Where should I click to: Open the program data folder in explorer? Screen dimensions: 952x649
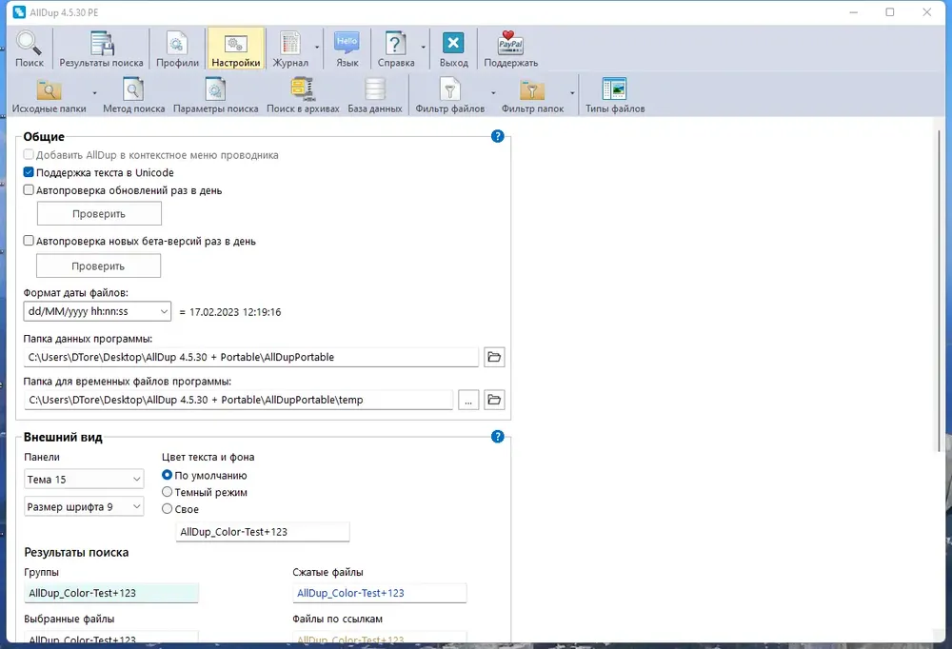tap(494, 357)
